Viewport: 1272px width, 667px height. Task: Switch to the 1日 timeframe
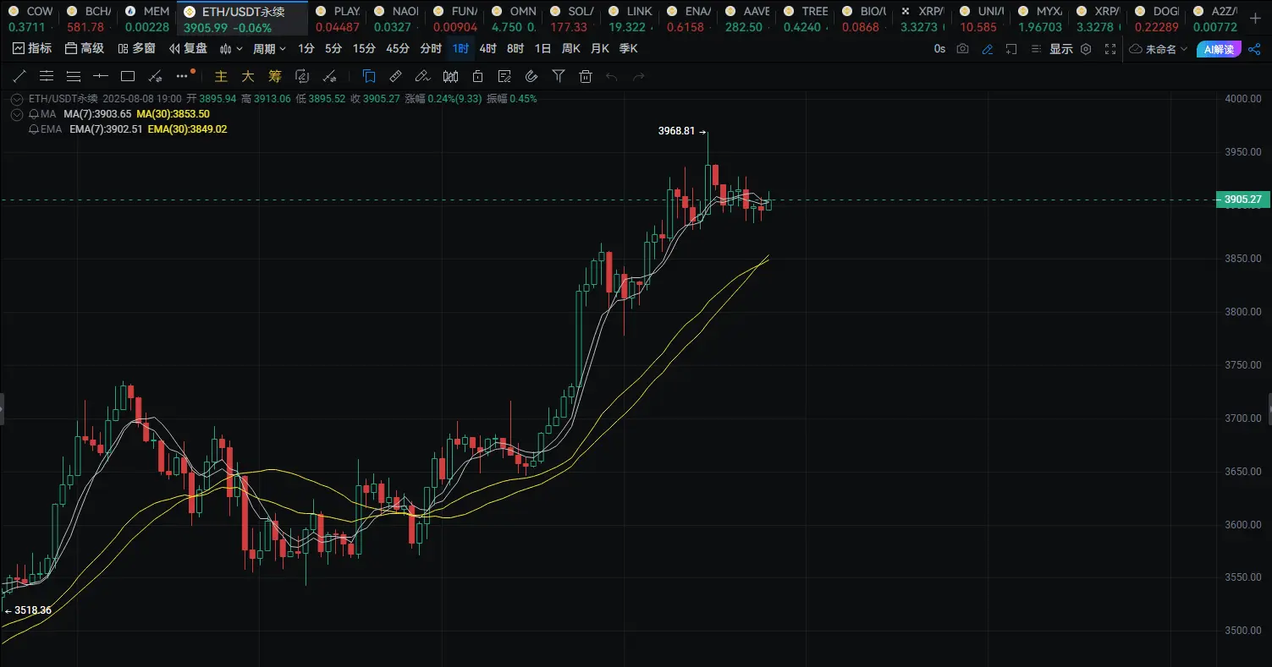(542, 49)
